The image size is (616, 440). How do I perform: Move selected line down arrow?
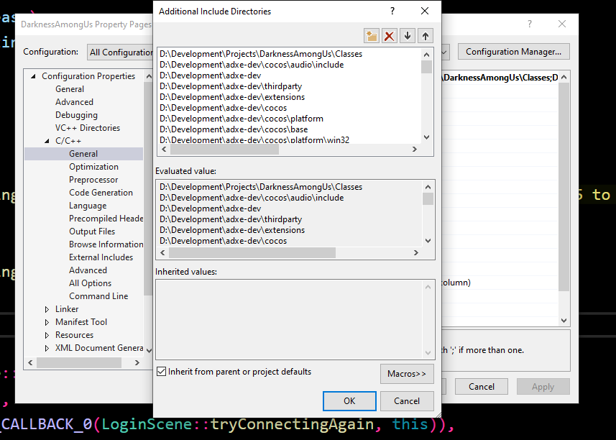point(408,36)
